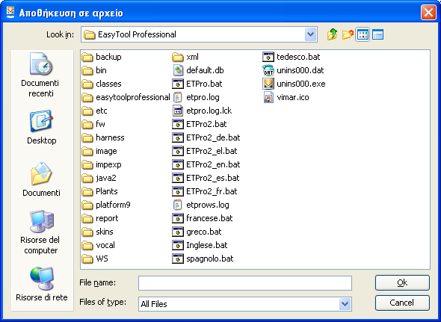Screen dimensions: 441x322
Task: Select the etprows.log file
Action: pyautogui.click(x=200, y=205)
